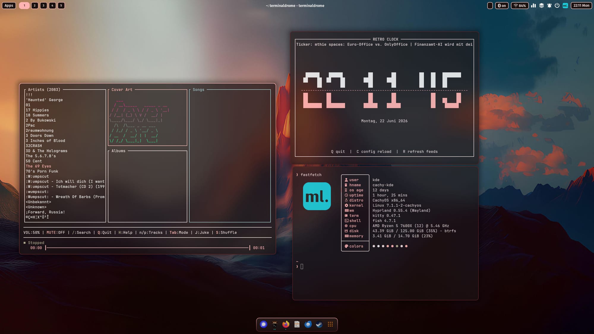Image resolution: width=594 pixels, height=334 pixels.
Task: Switch to workspace 3
Action: tap(44, 6)
